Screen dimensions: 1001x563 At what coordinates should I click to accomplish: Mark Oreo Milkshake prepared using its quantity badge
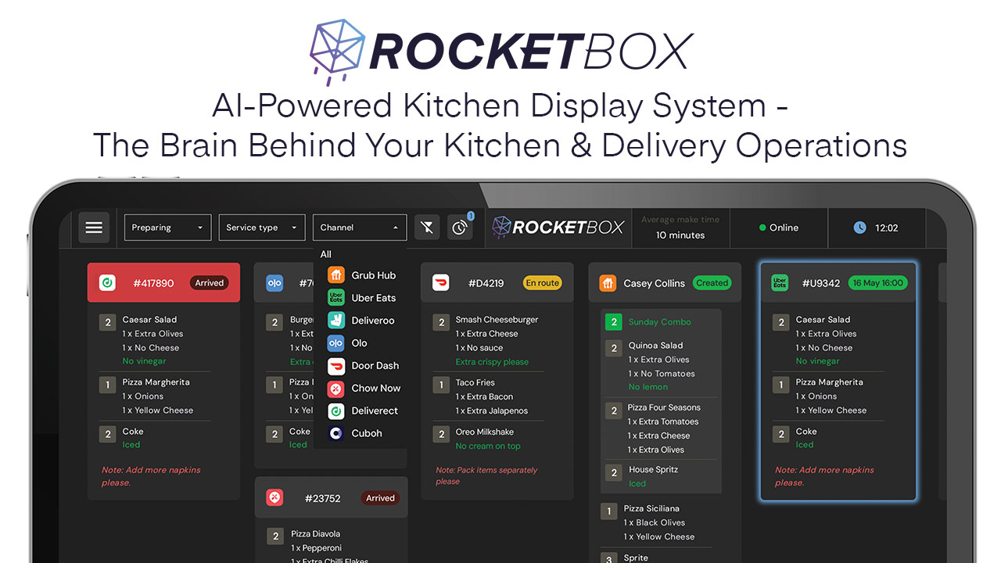441,432
